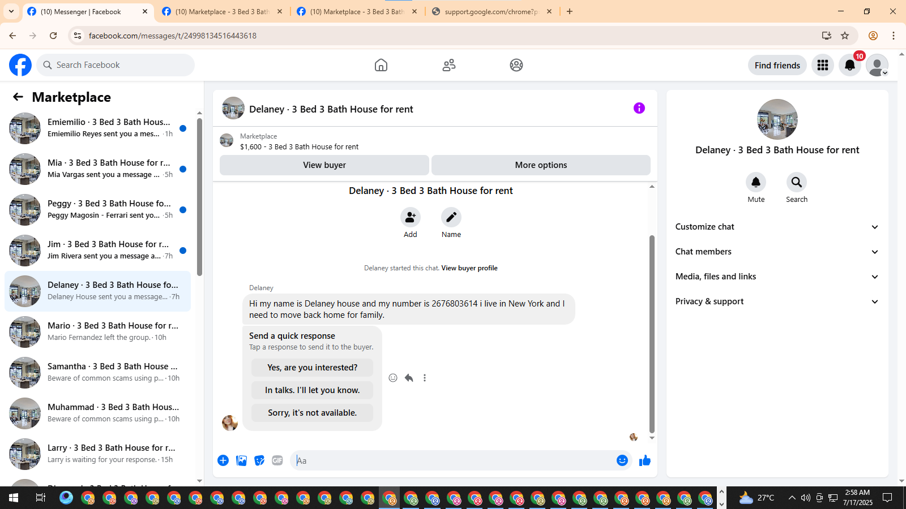Click the browser address bar
Screen dimensions: 906x509
tap(453, 36)
